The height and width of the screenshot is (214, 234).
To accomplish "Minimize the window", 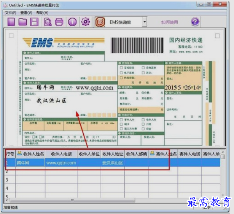I will tap(201, 4).
